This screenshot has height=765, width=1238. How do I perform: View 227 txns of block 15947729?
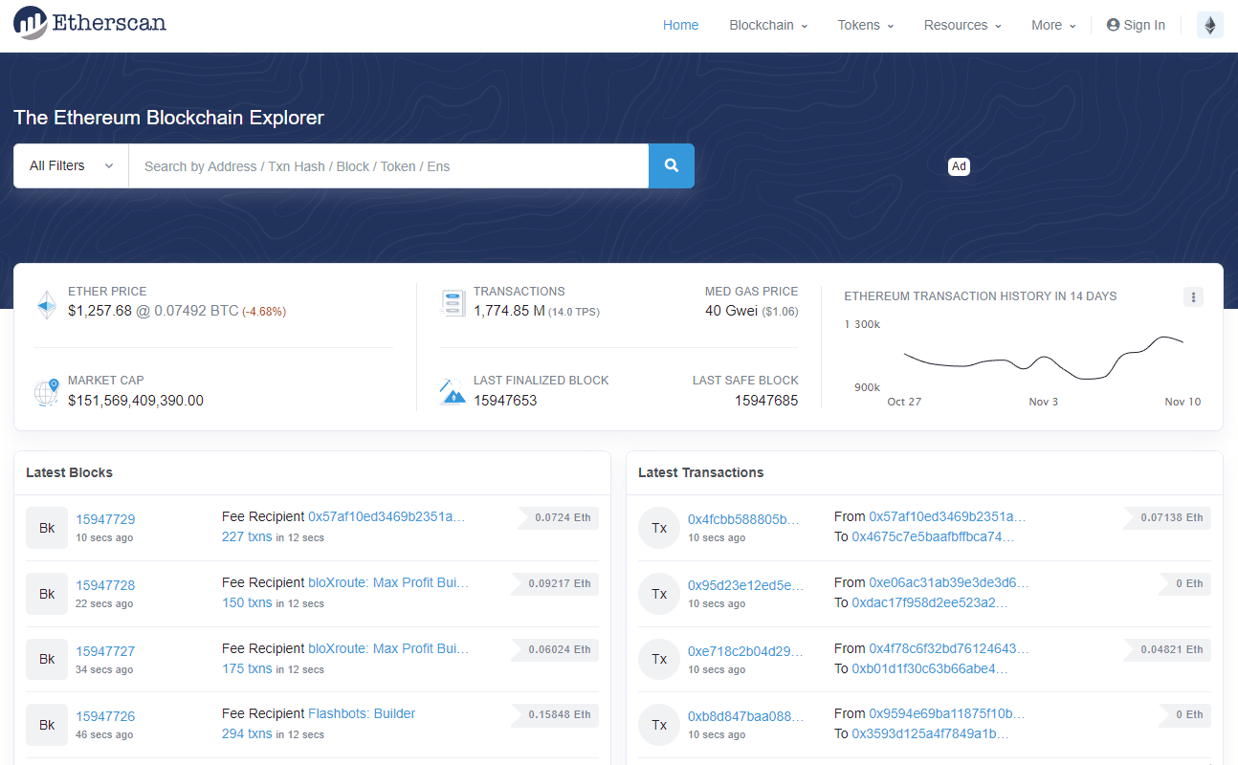point(247,536)
